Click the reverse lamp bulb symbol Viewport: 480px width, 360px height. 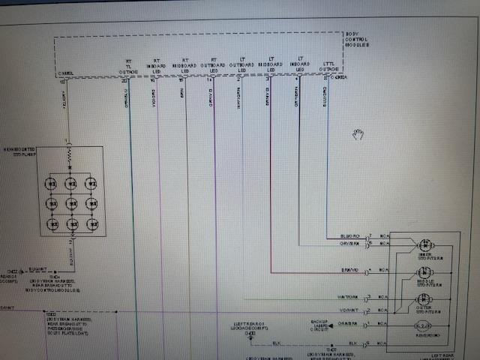423,326
